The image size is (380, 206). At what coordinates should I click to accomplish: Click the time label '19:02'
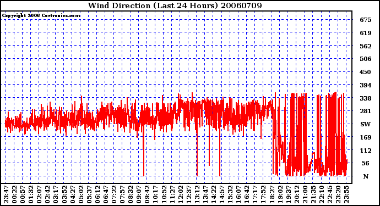pyautogui.click(x=280, y=194)
